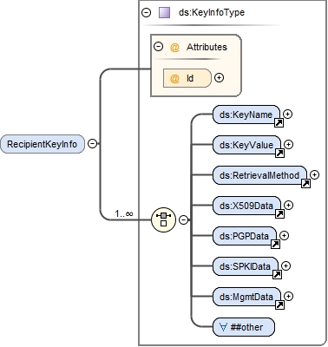Click the ∀ wildcard icon of ##other
The image size is (328, 347).
[224, 327]
